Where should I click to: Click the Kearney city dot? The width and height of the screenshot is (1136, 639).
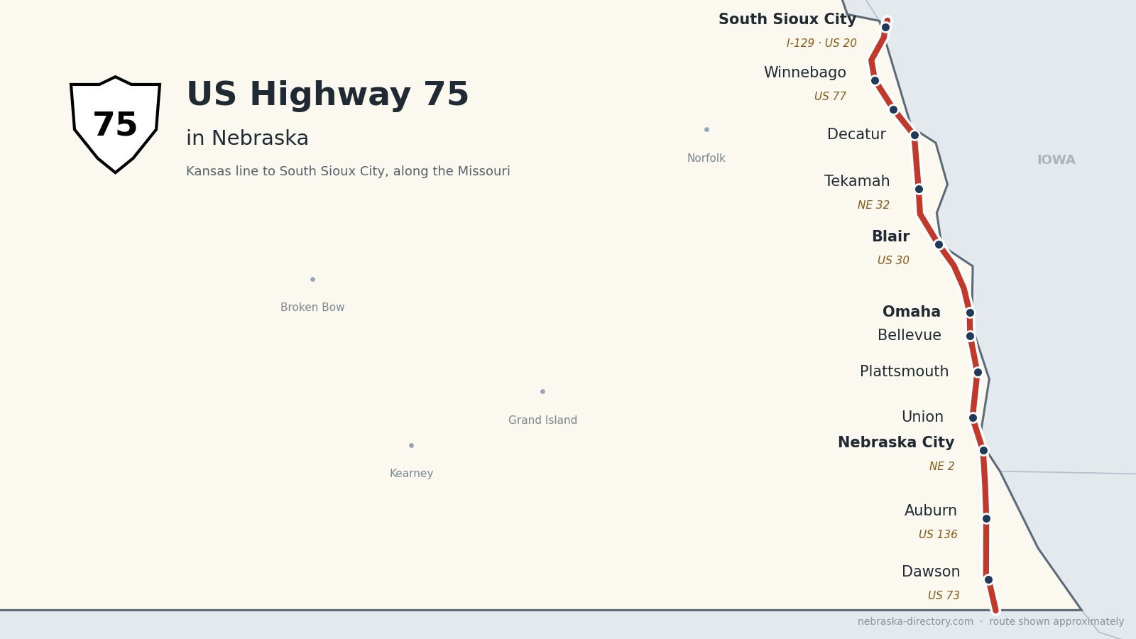(x=411, y=445)
